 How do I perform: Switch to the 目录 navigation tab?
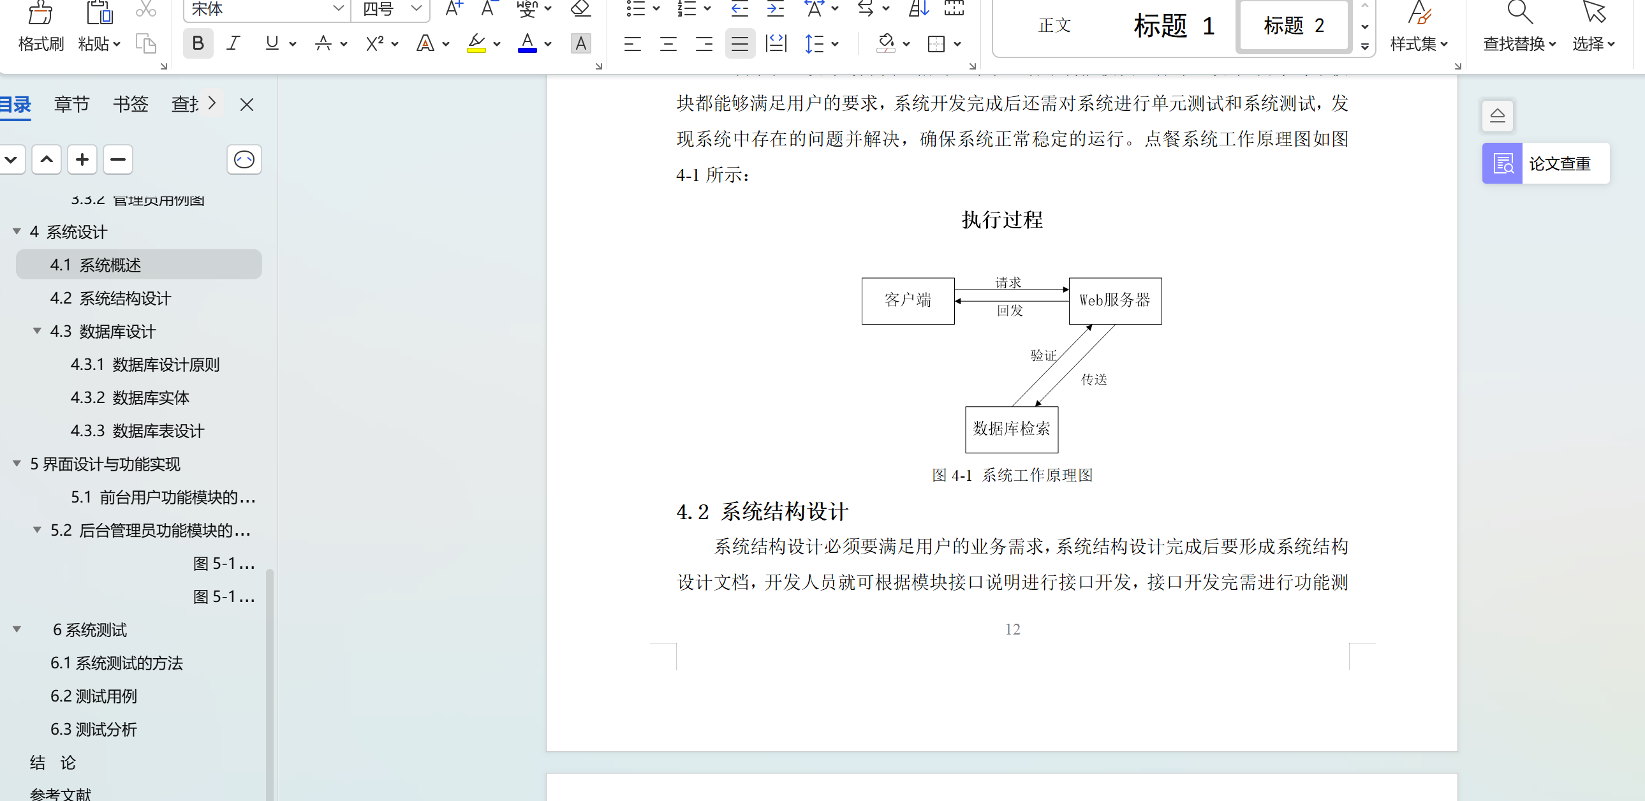point(15,104)
